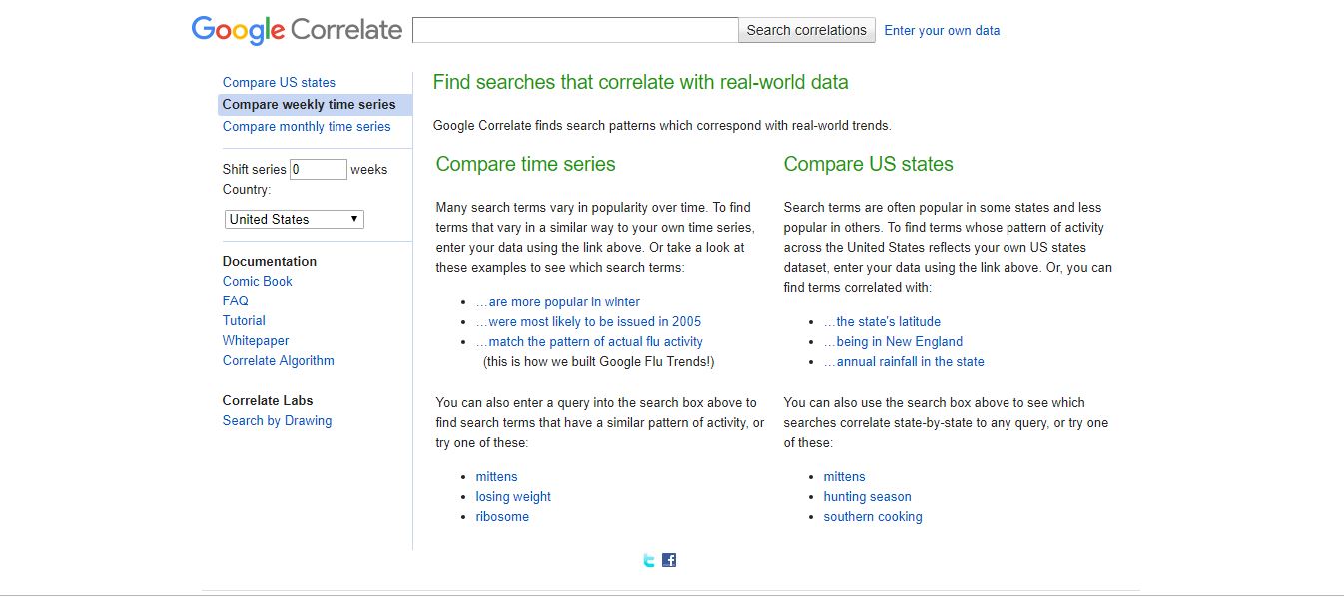Click the southern cooking example link
The height and width of the screenshot is (599, 1344).
873,516
